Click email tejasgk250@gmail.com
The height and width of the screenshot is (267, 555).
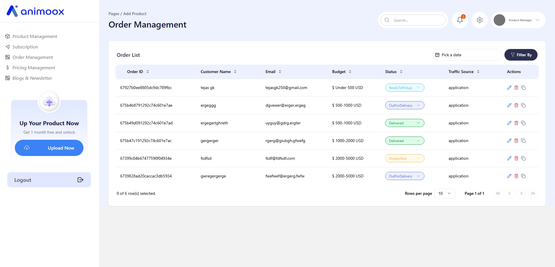coord(286,88)
